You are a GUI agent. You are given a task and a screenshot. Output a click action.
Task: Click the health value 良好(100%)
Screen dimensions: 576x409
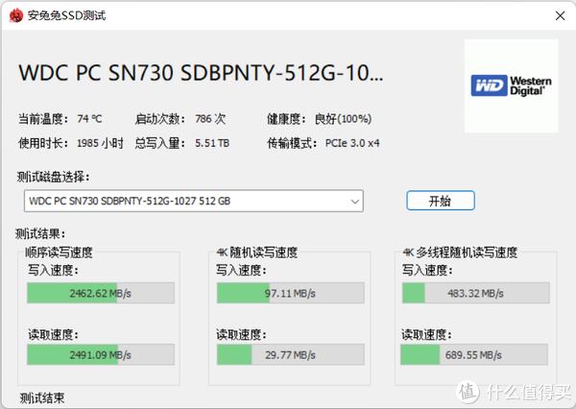343,119
